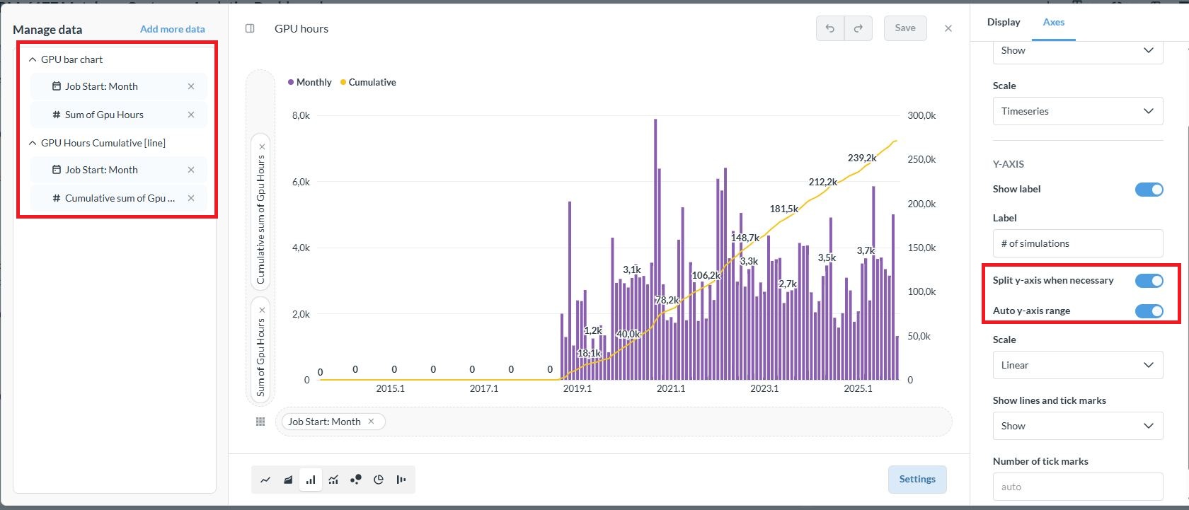Select the area chart visualization icon

[x=288, y=480]
